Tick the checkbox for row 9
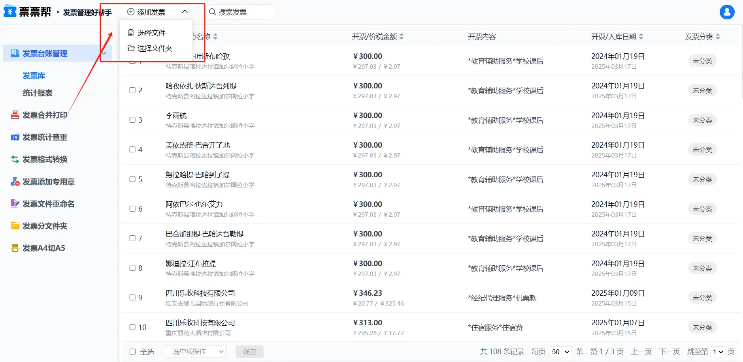This screenshot has width=743, height=362. [x=132, y=297]
